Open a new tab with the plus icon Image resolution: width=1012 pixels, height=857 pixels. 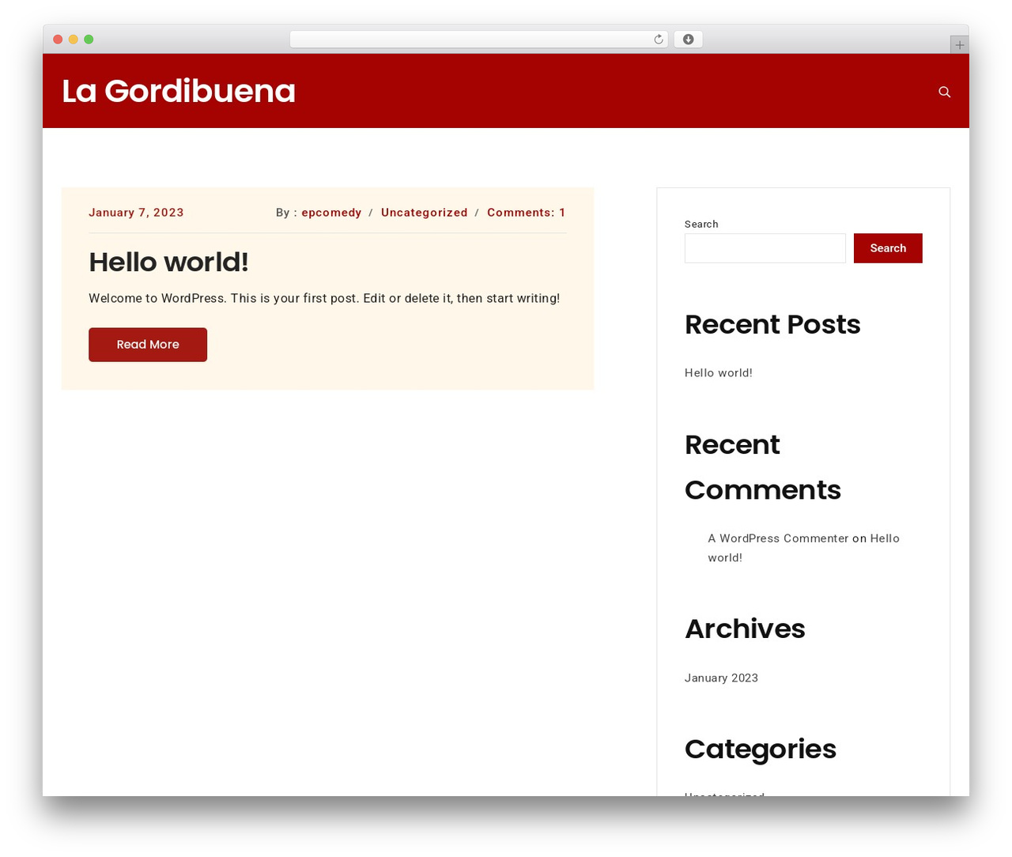pos(959,45)
